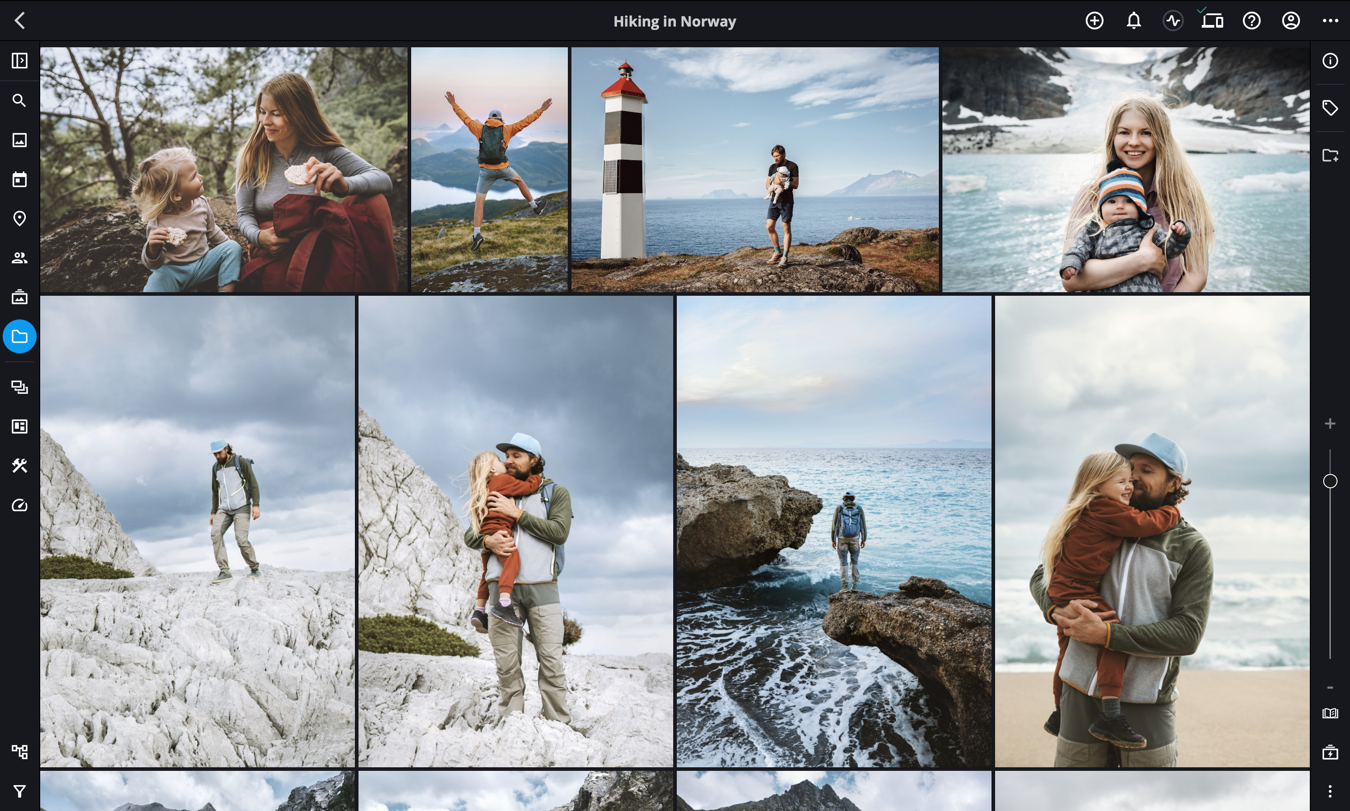
Task: Open the notifications bell
Action: (1133, 21)
